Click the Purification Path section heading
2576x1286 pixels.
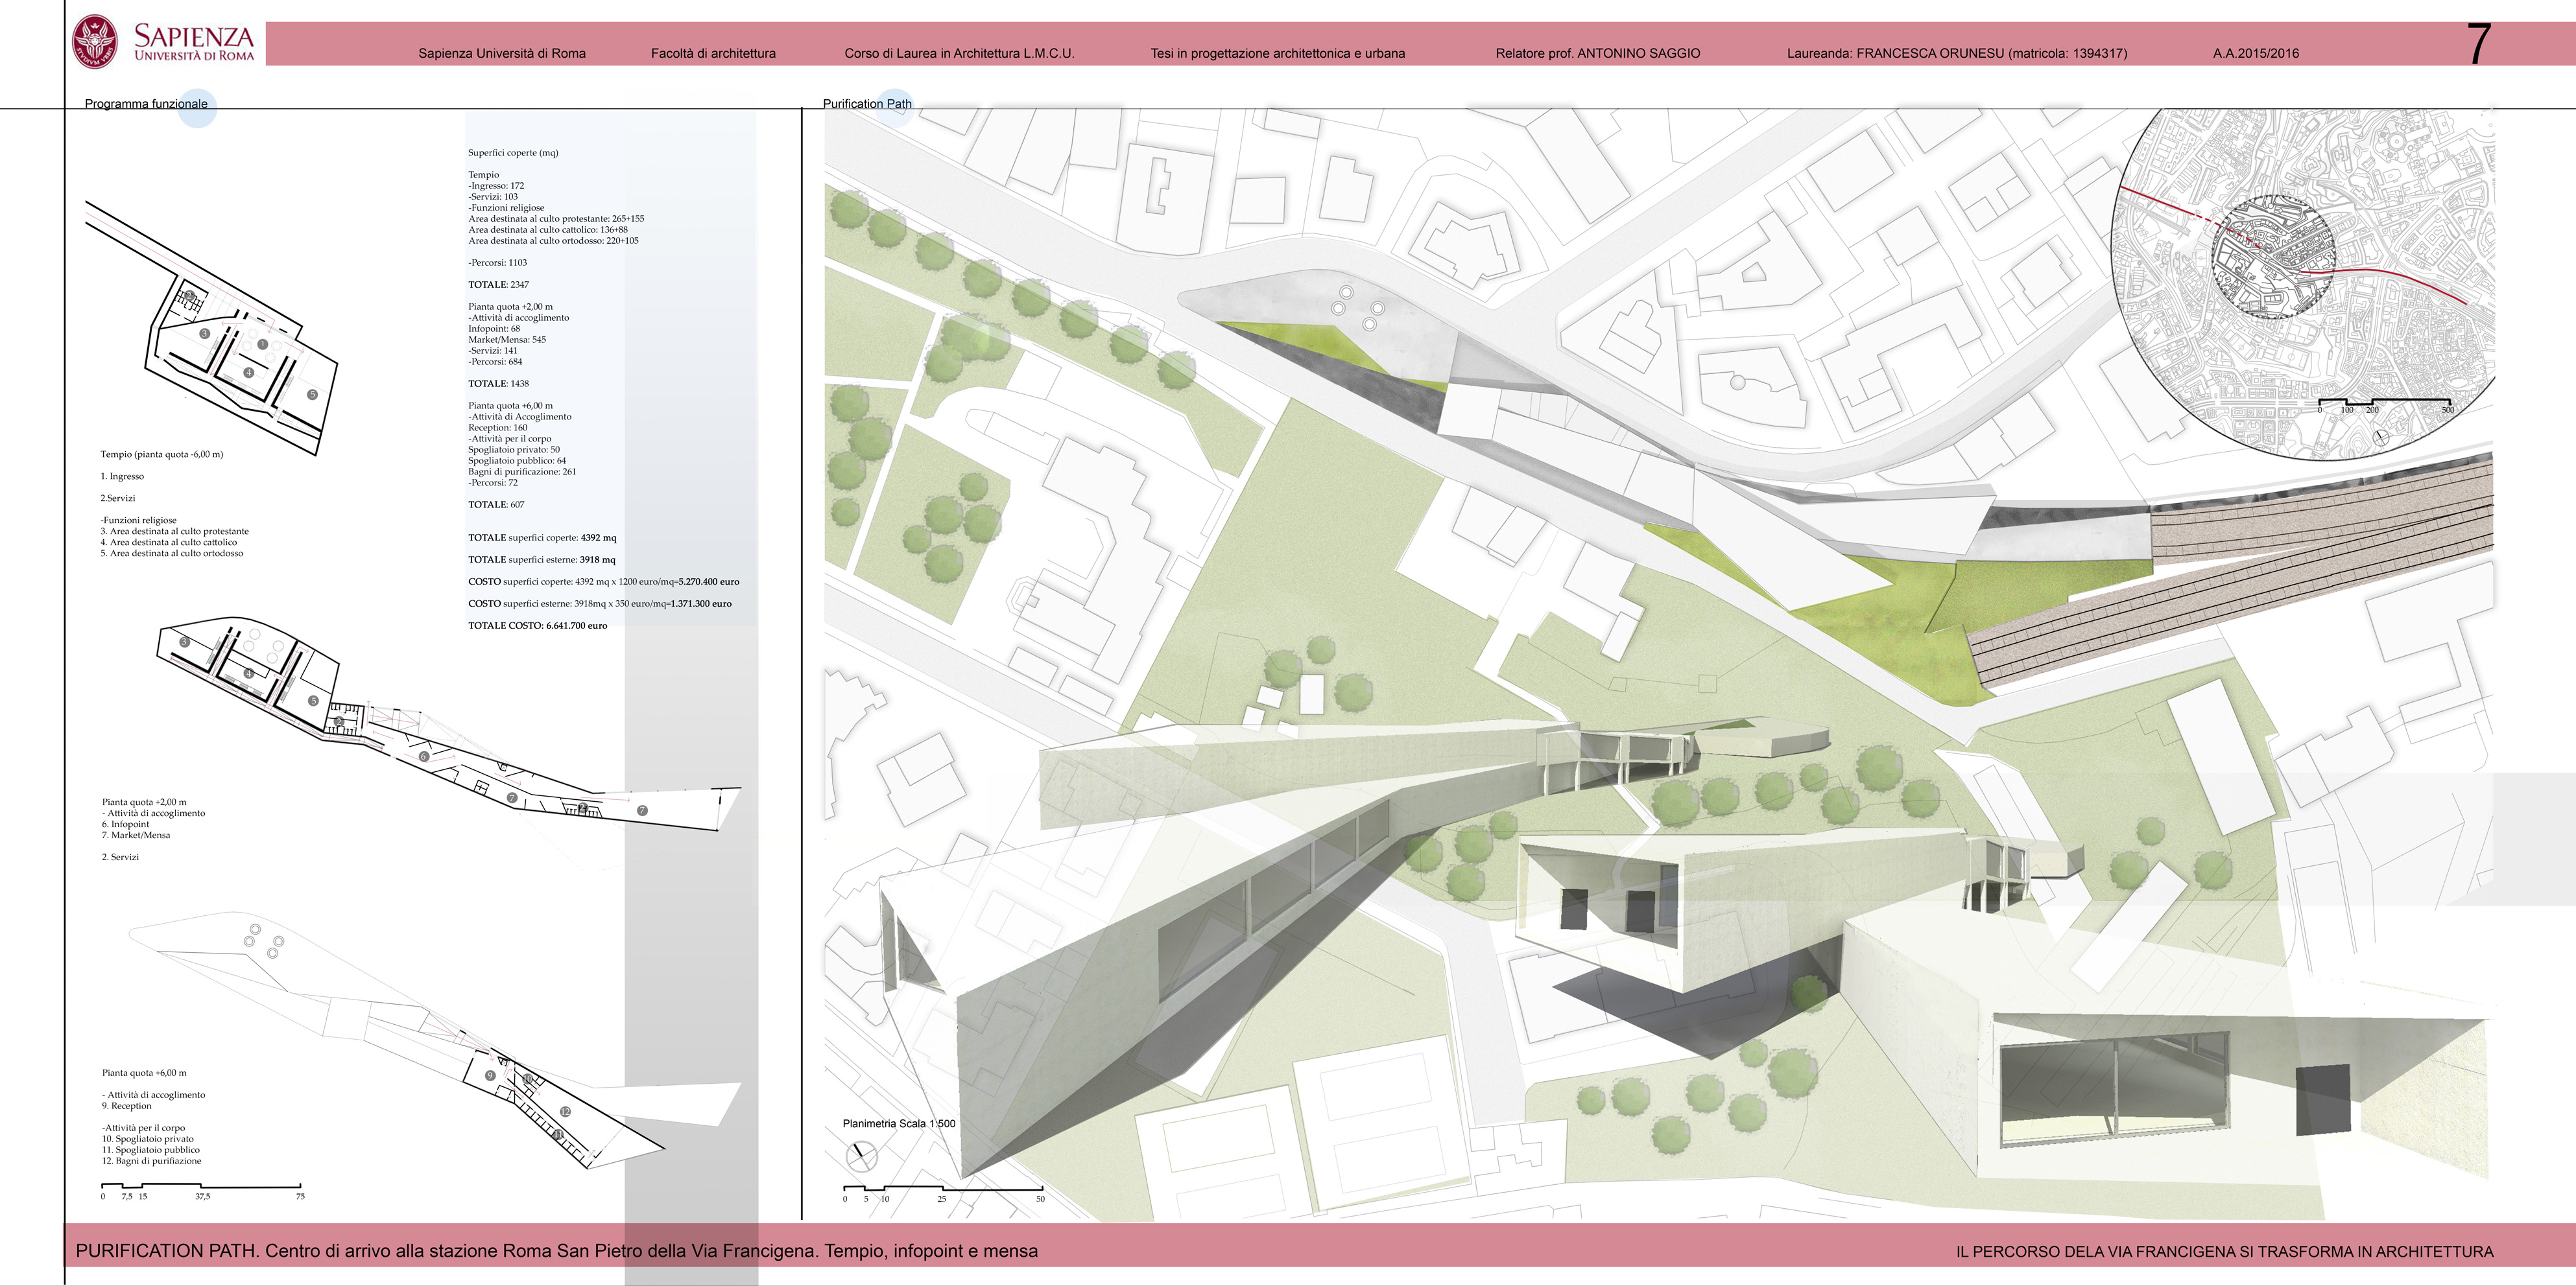[x=867, y=104]
